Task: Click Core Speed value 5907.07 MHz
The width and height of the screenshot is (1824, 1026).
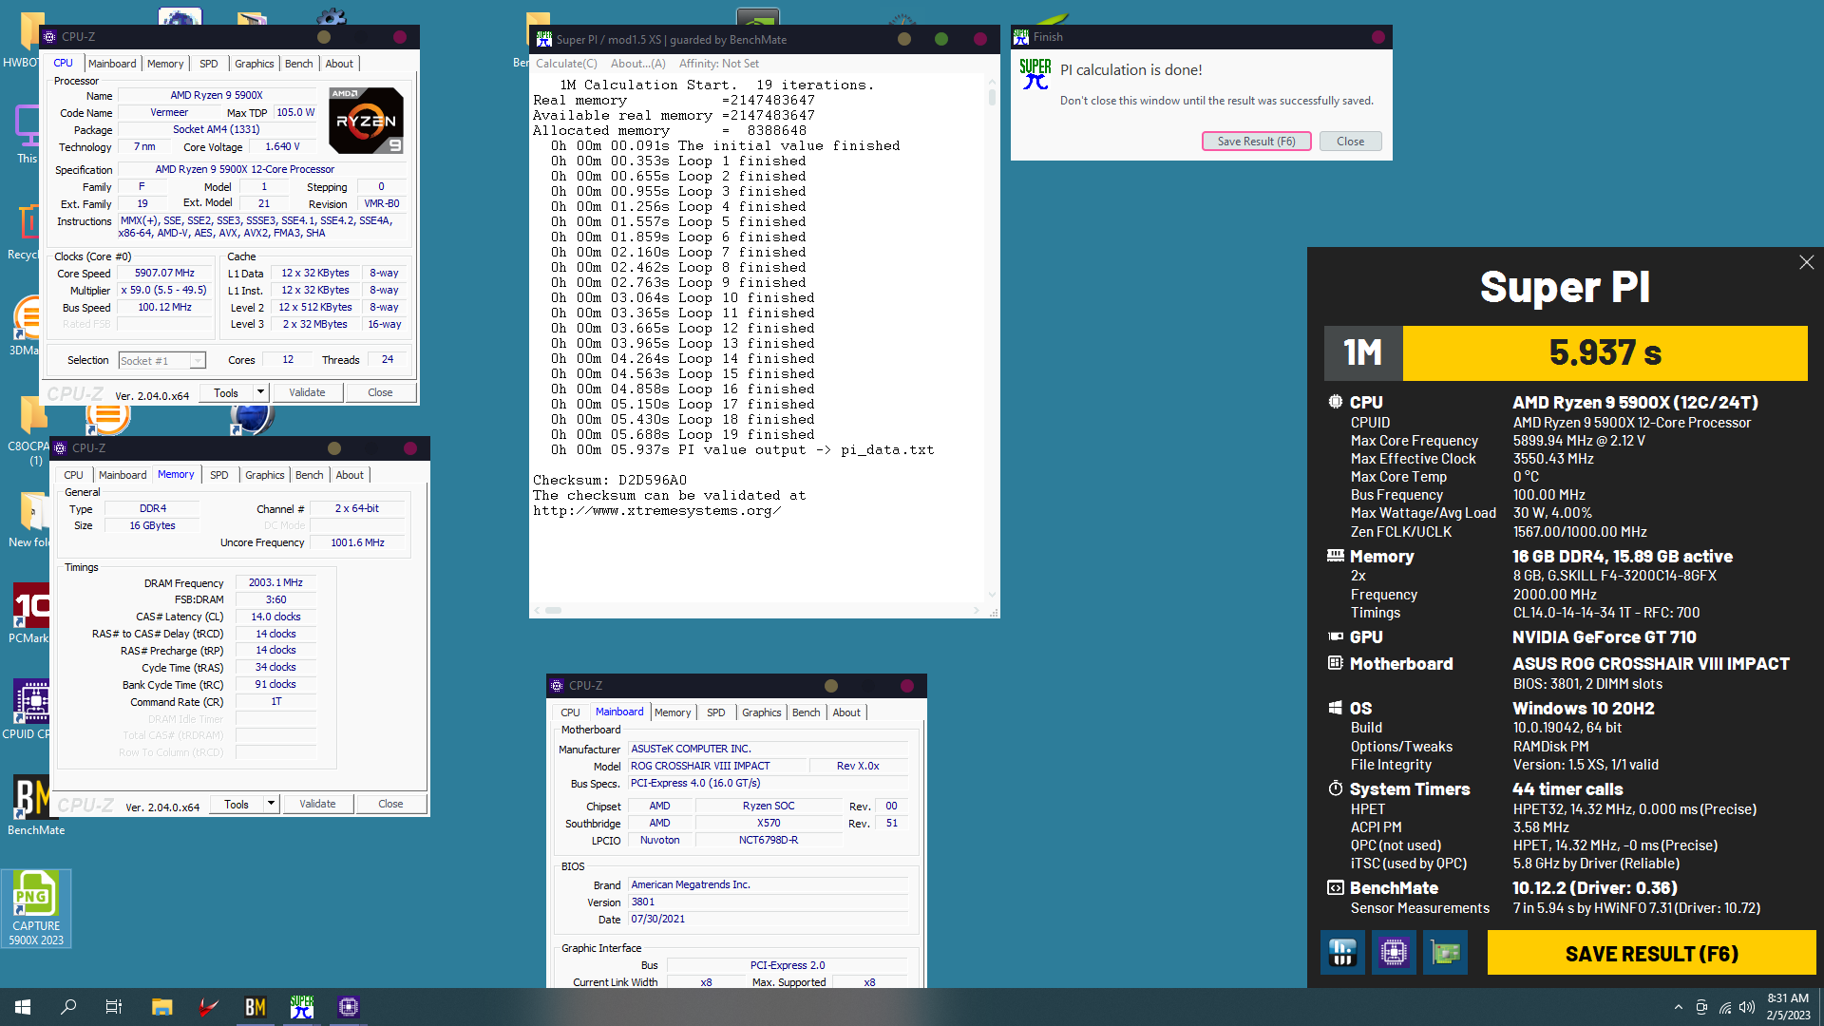Action: [164, 273]
